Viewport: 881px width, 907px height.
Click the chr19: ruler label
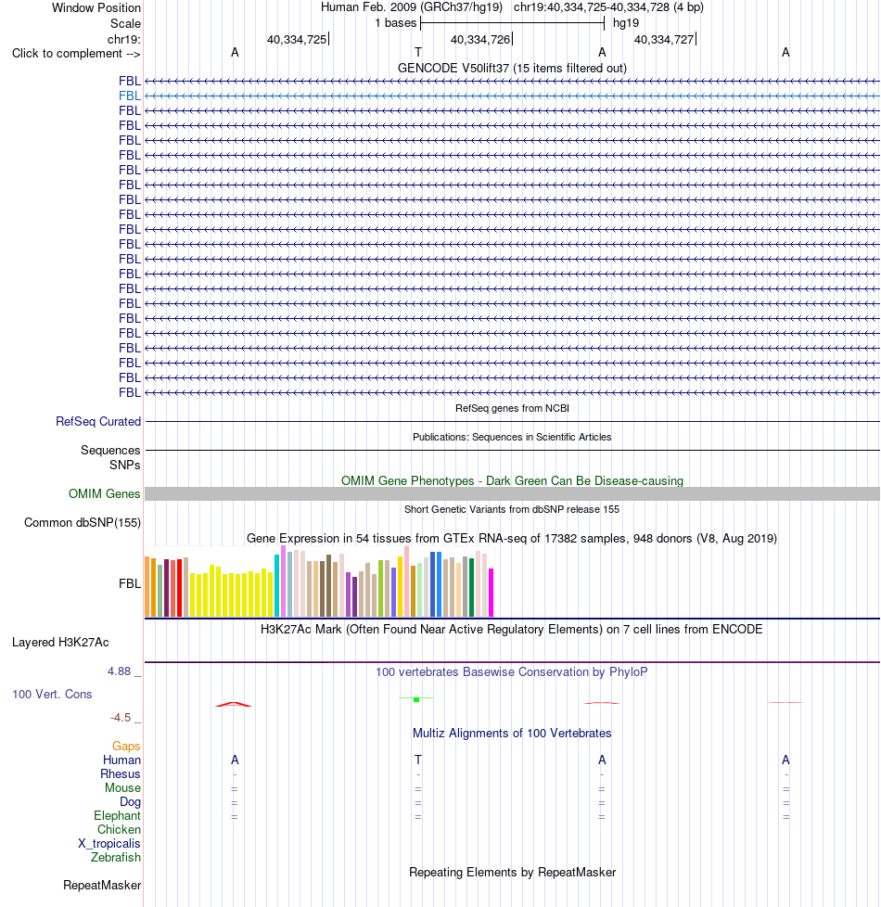pyautogui.click(x=123, y=39)
